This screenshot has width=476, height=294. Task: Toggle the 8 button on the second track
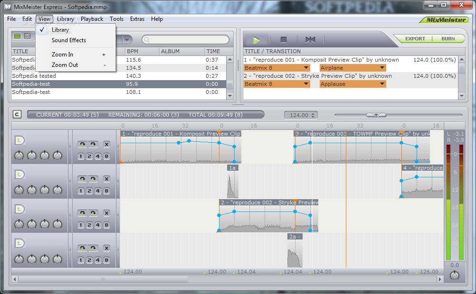(x=106, y=191)
